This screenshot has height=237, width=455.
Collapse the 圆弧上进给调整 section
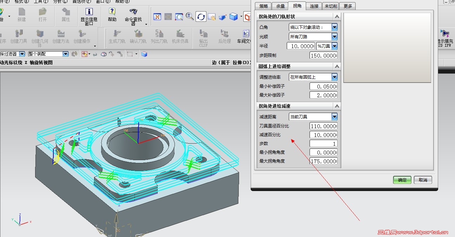(337, 66)
